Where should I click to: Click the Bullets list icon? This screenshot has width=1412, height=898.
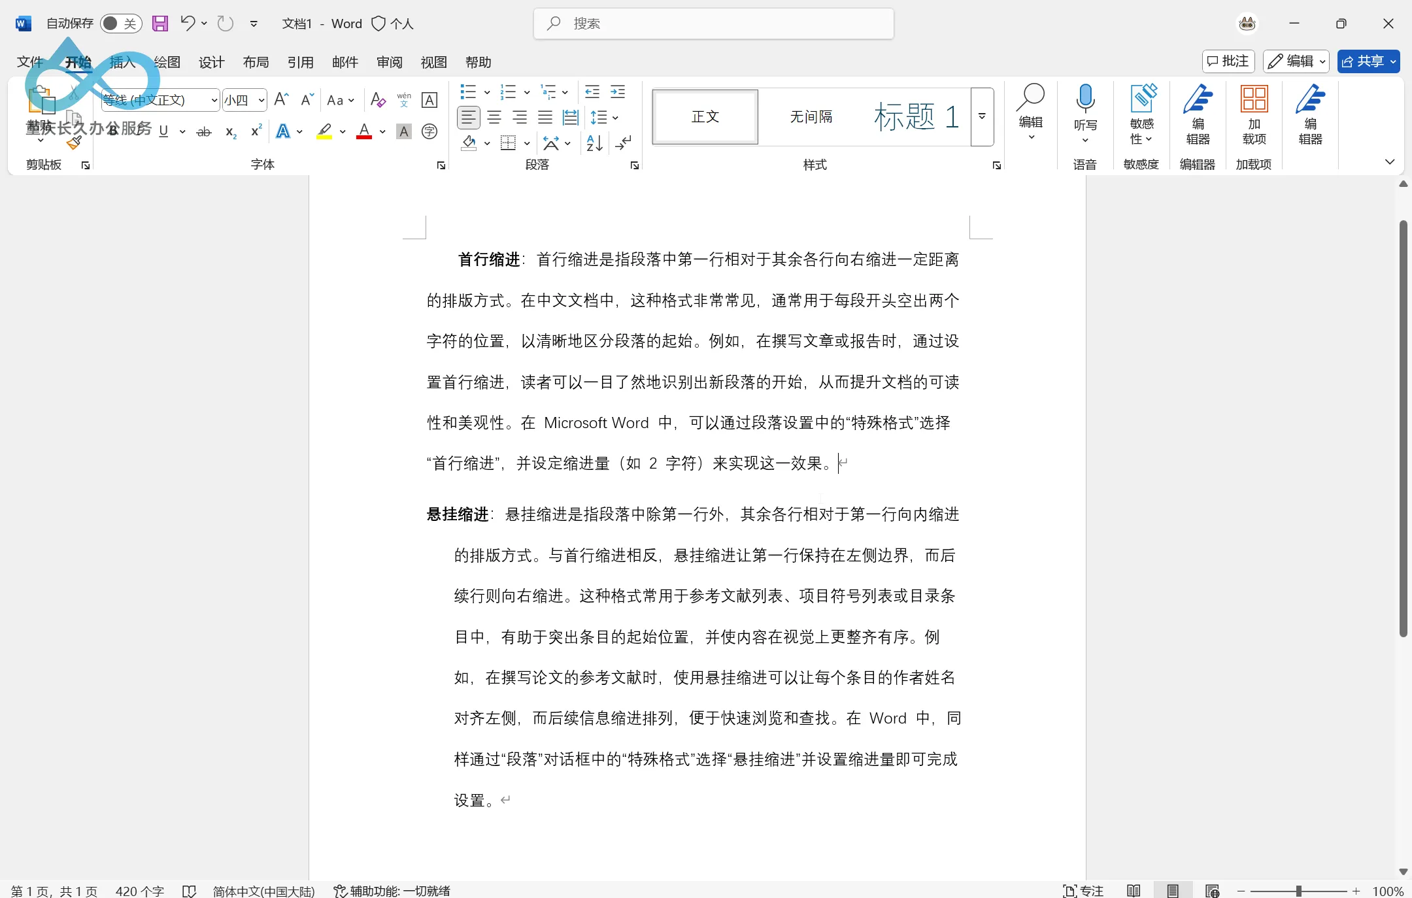point(468,91)
